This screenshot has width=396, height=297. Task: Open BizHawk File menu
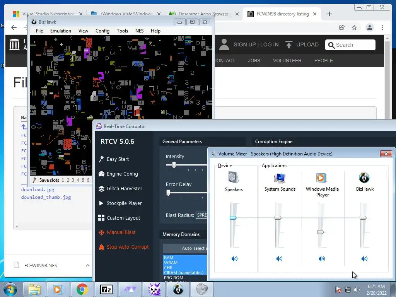click(39, 31)
